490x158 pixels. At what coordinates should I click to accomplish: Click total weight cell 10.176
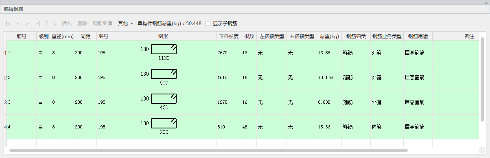coord(329,77)
